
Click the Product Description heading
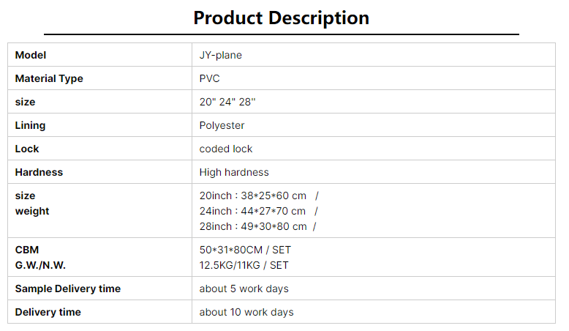[x=282, y=18]
